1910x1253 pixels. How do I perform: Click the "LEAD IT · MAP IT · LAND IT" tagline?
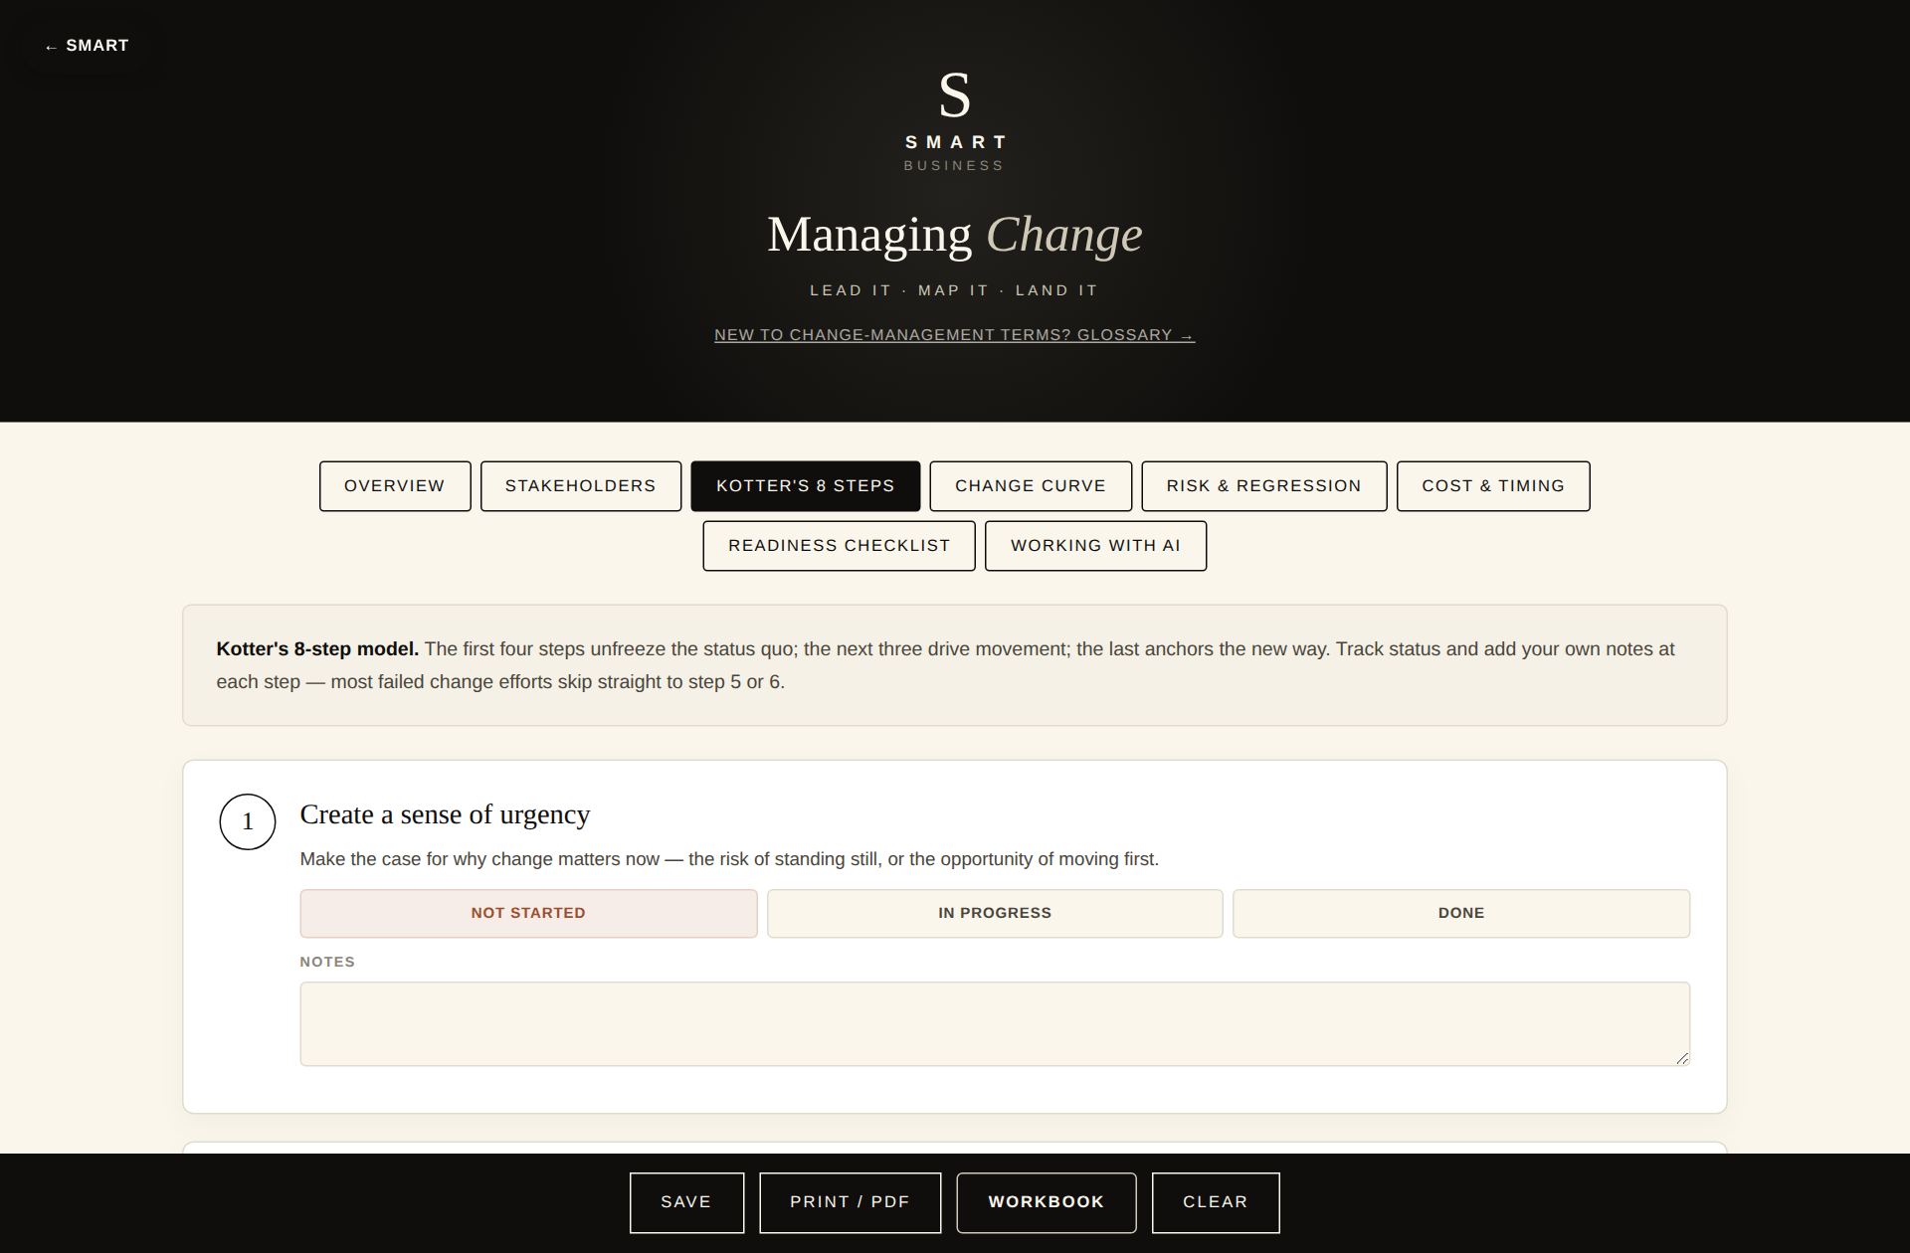click(954, 290)
